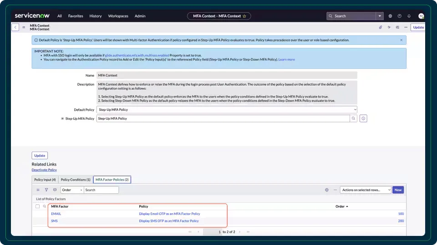Screen dimensions: 437x245
Task: Go to first page of list
Action: pyautogui.click(x=190, y=232)
